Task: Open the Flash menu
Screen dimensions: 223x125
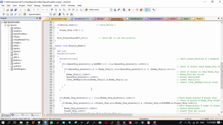Action: pyautogui.click(x=29, y=6)
